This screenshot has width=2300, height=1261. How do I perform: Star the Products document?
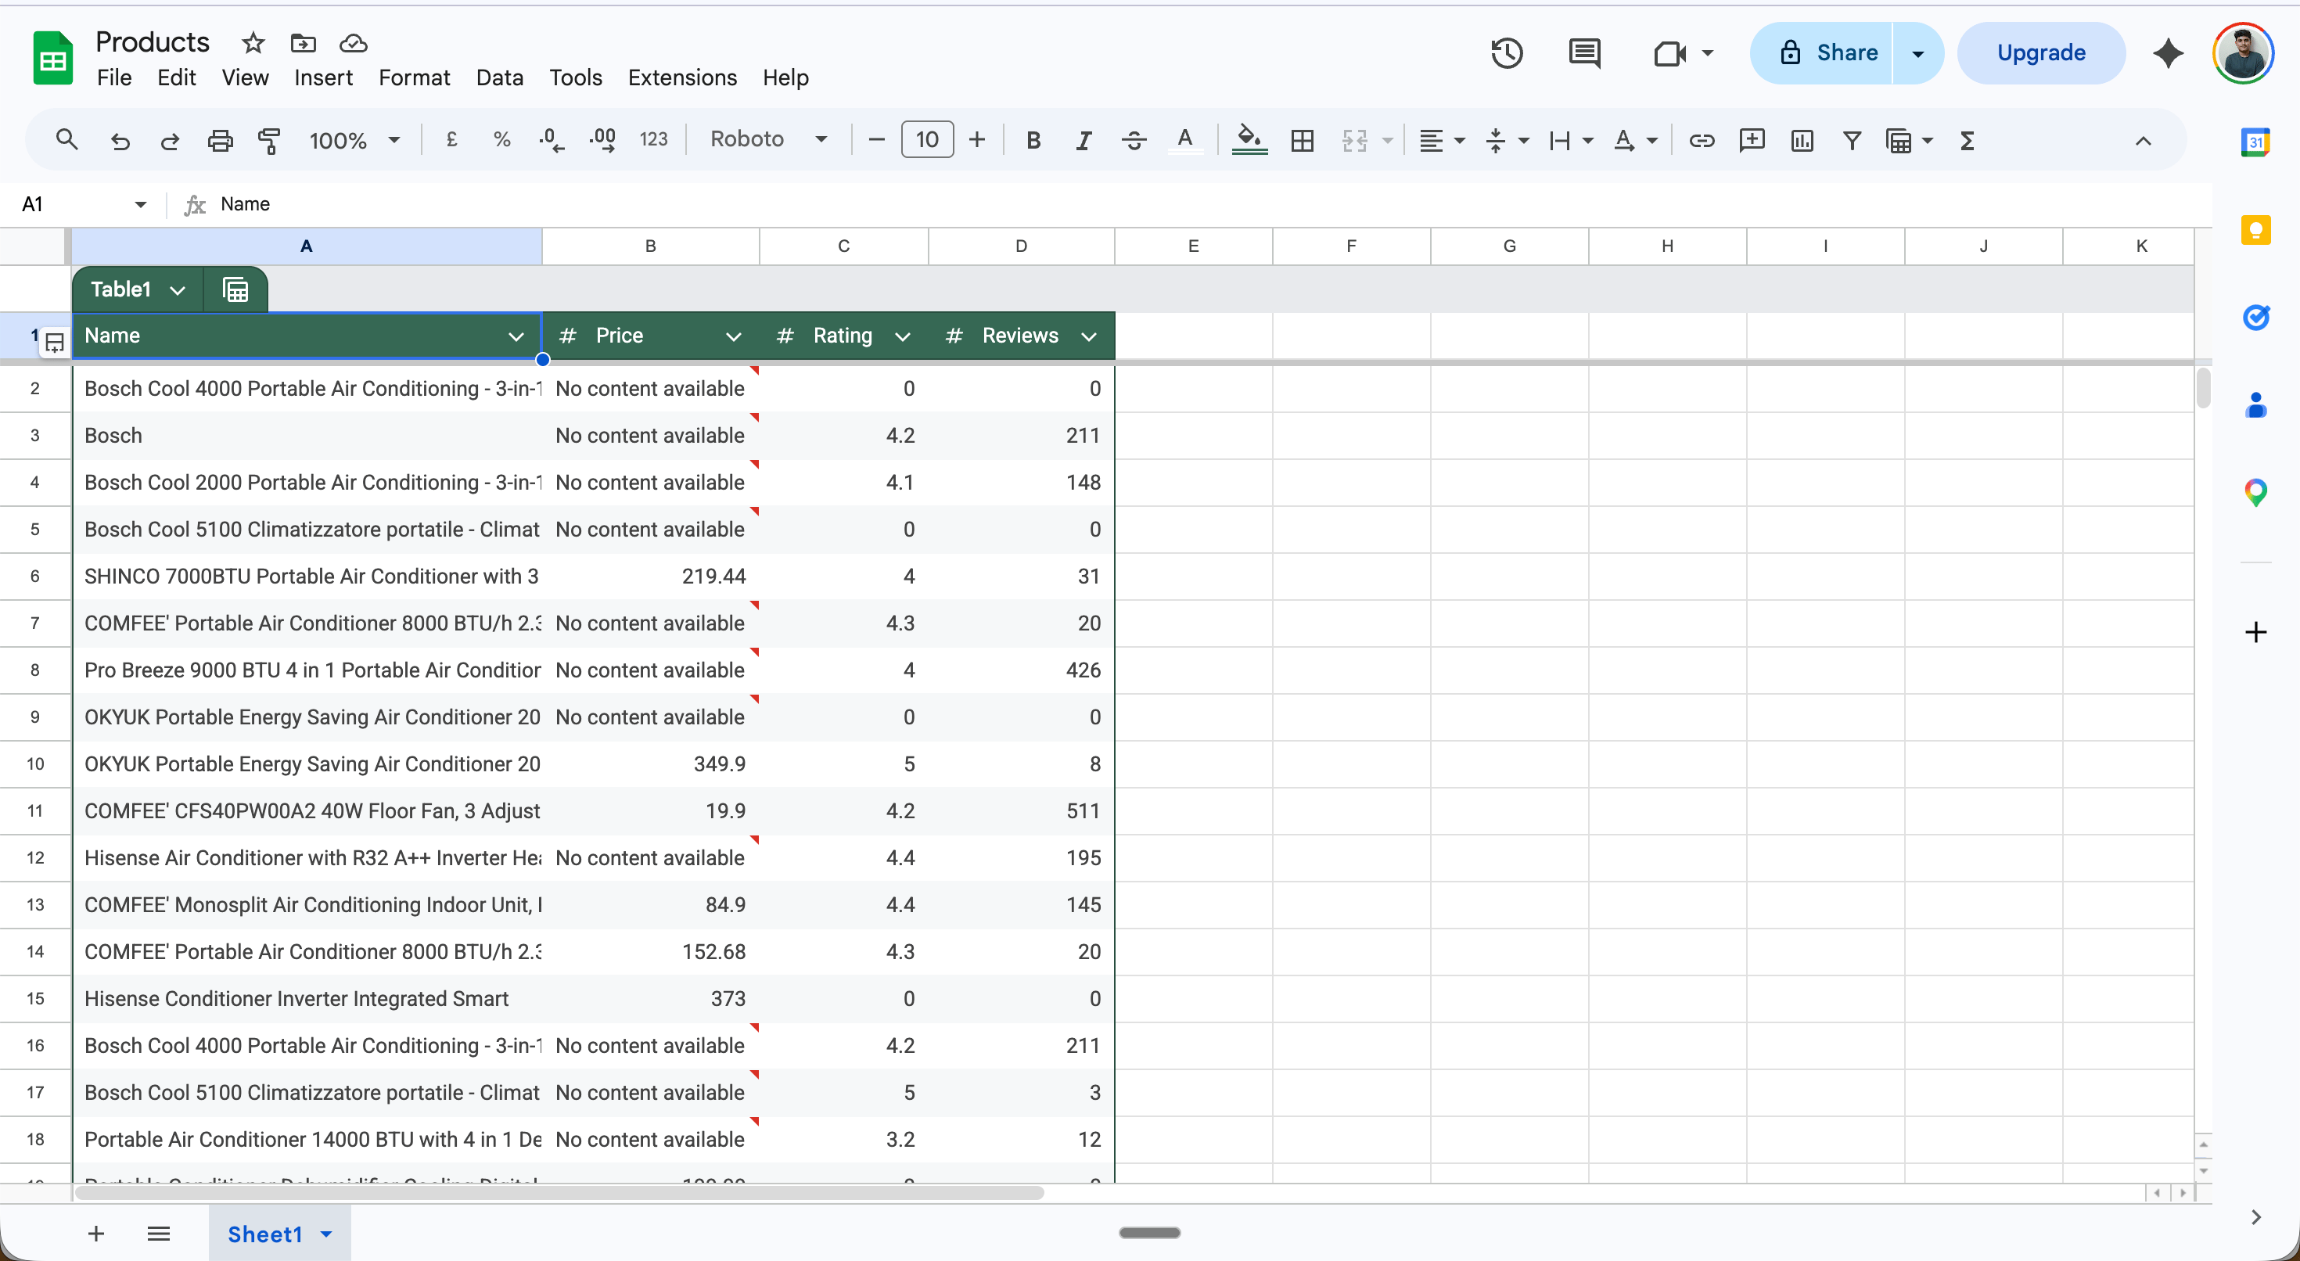[253, 43]
